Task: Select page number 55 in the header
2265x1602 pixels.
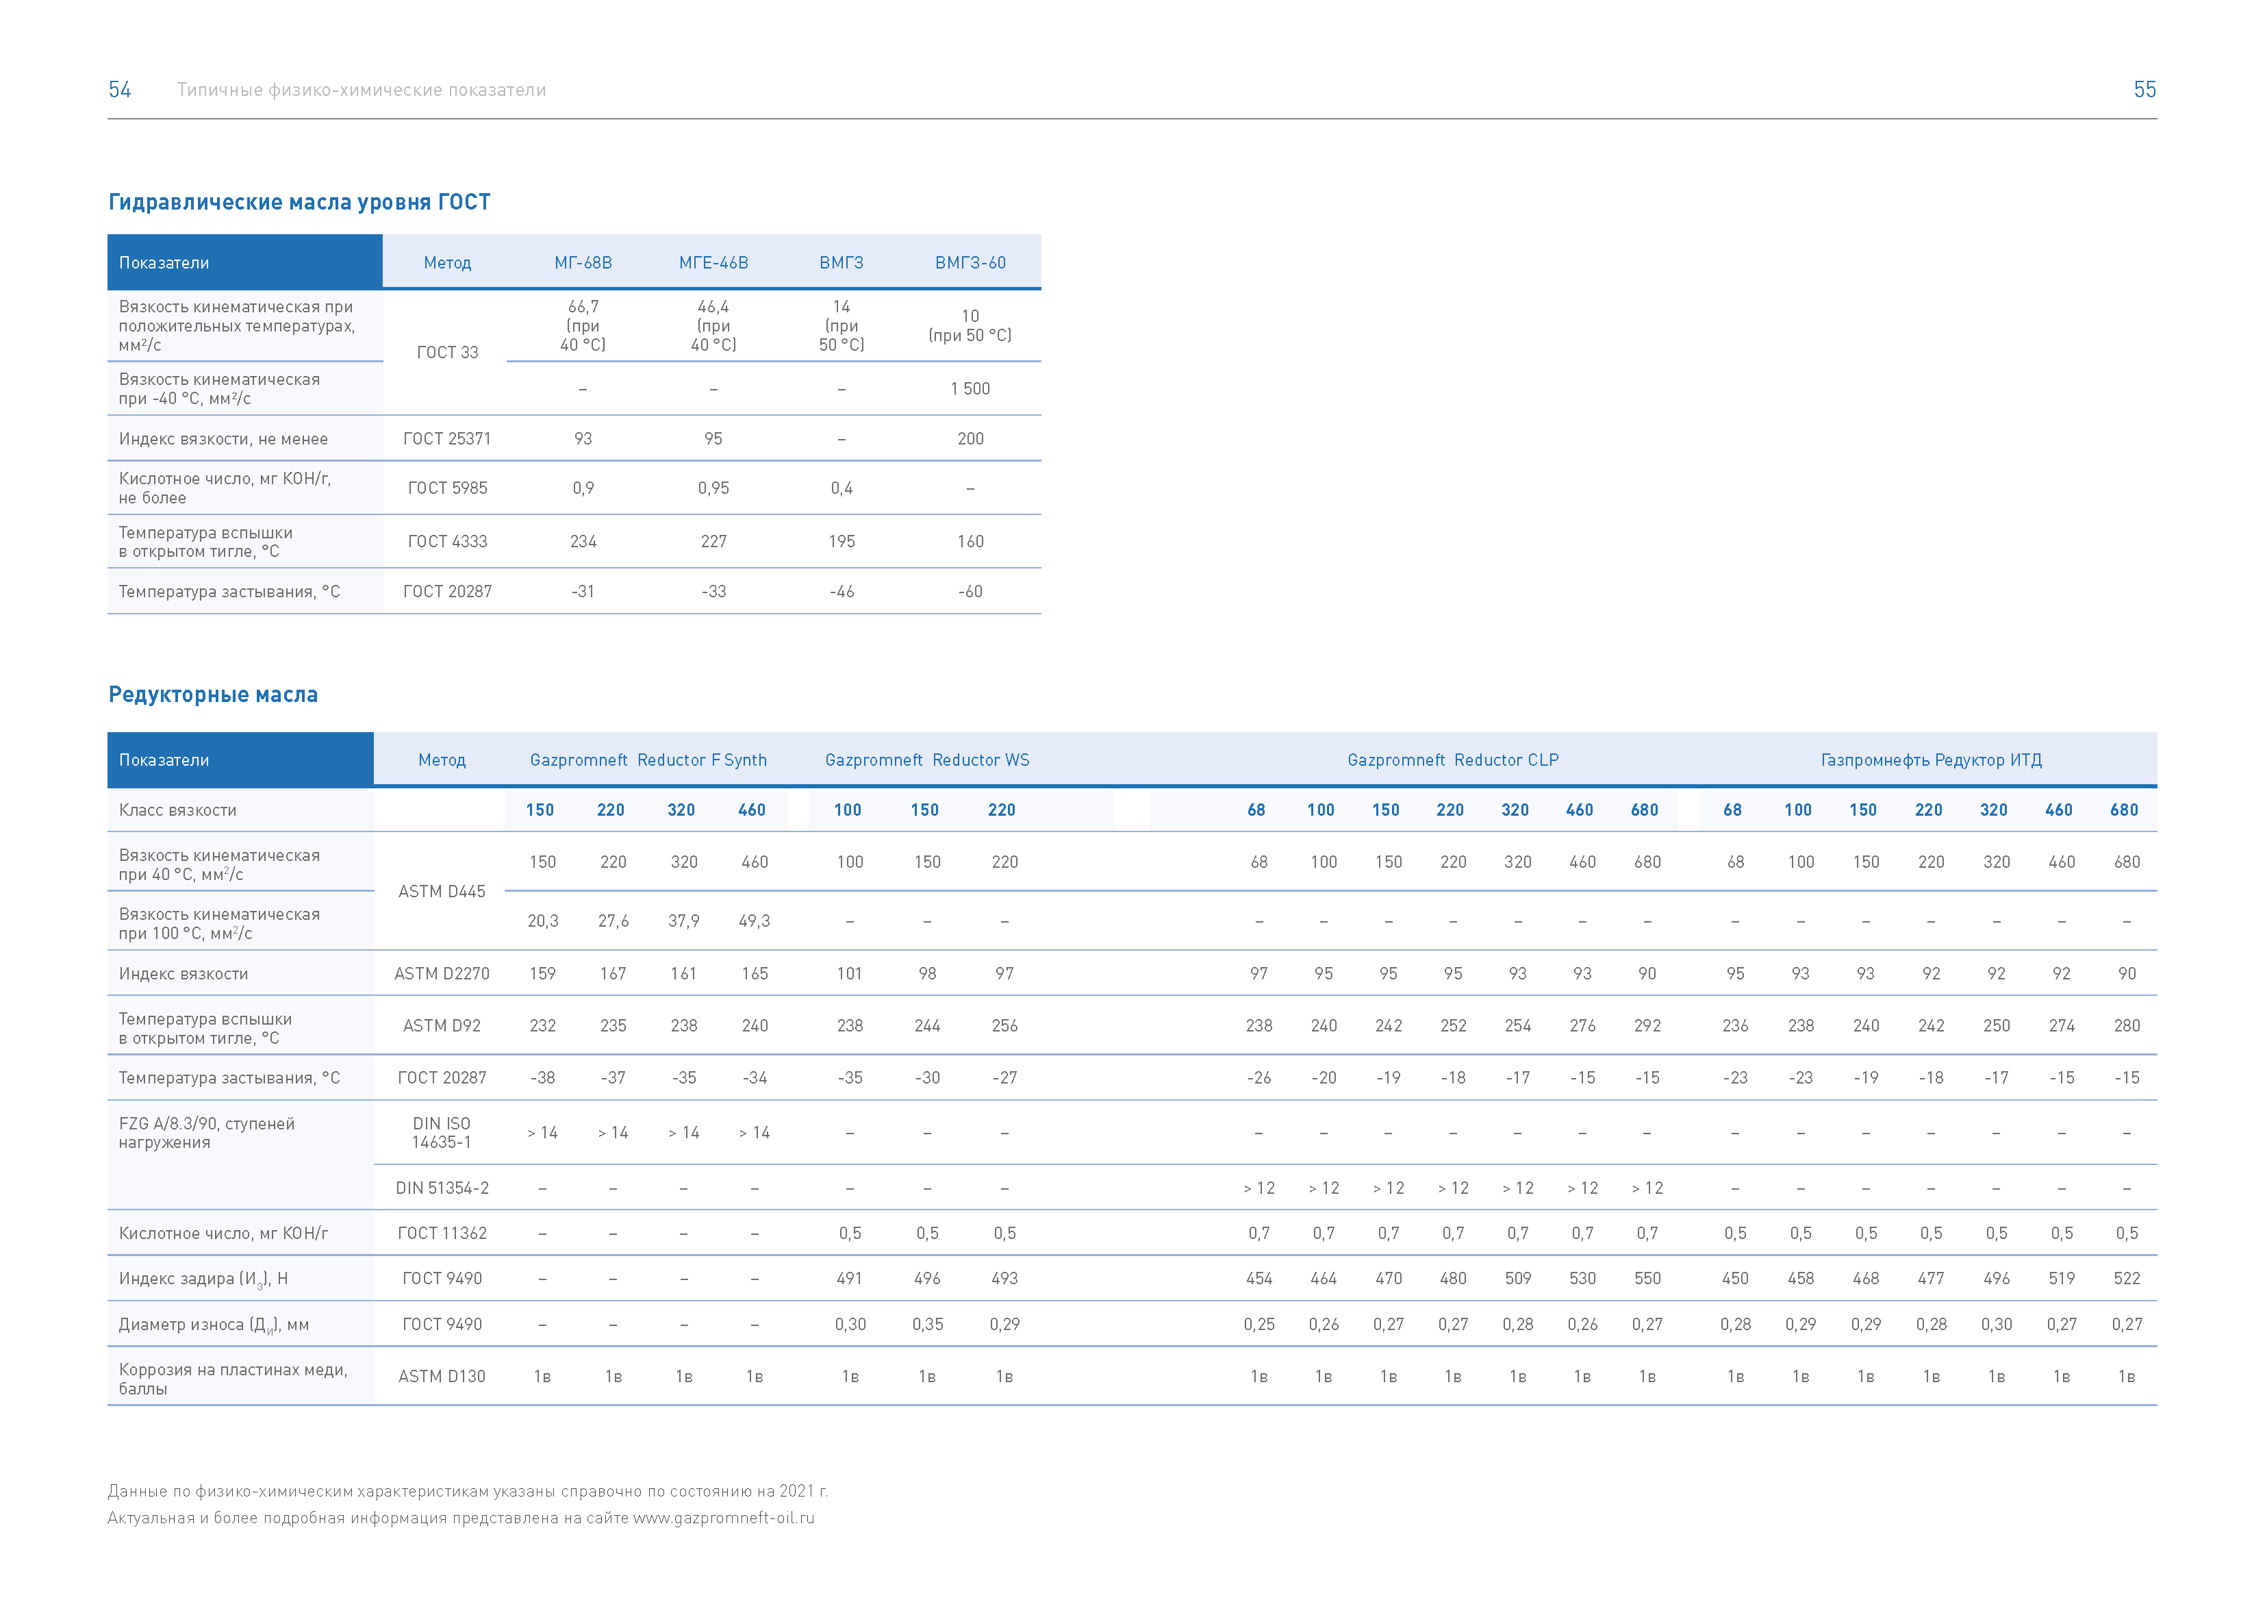Action: point(2144,90)
